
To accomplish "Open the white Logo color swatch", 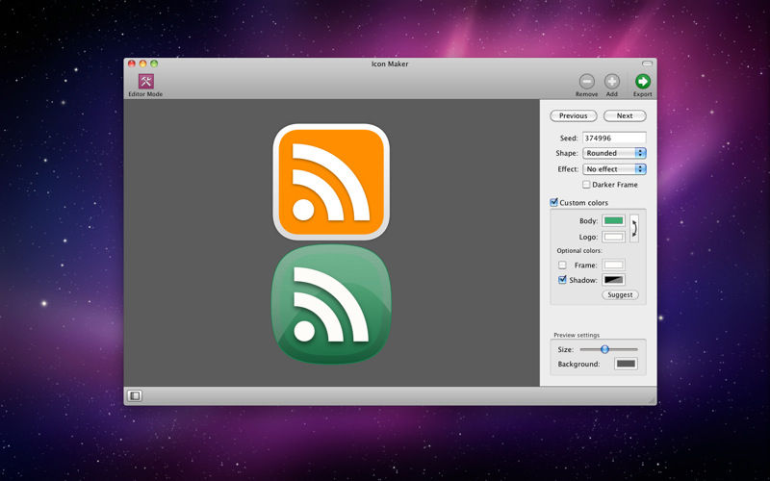I will 614,237.
